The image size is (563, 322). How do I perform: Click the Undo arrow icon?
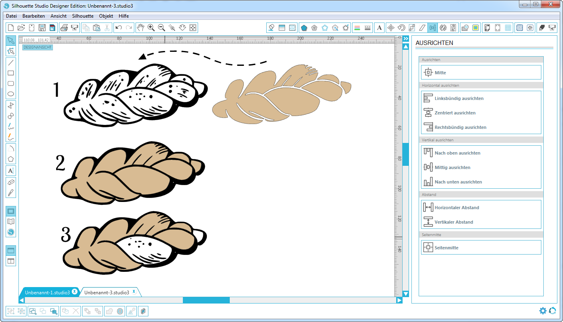tap(118, 28)
